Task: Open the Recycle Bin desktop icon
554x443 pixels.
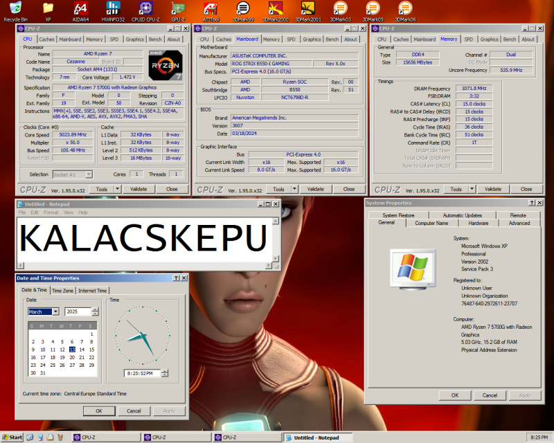Action: point(15,11)
